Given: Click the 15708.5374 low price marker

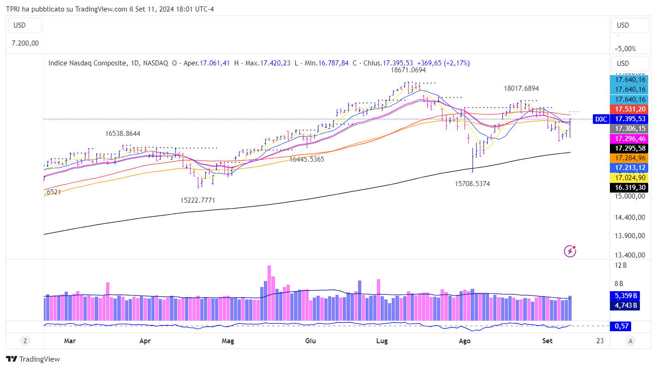Looking at the screenshot, I should click(x=472, y=183).
